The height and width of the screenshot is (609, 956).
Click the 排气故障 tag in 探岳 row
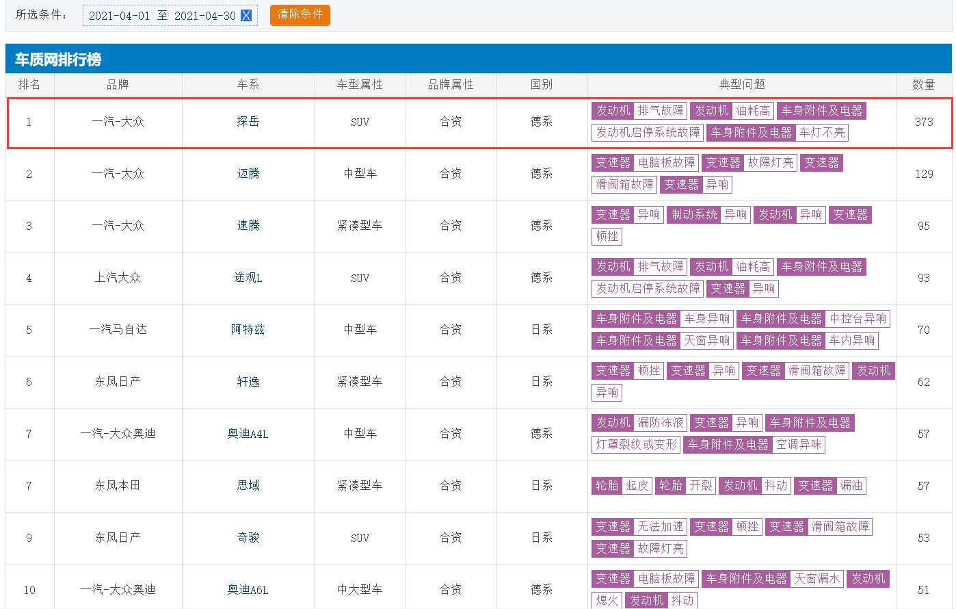660,111
